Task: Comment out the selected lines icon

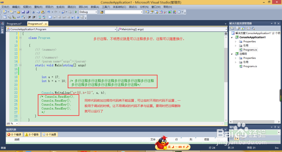Action: click(39, 17)
